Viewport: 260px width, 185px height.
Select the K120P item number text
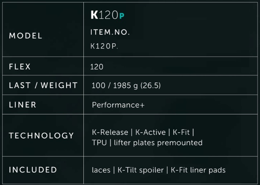click(104, 46)
